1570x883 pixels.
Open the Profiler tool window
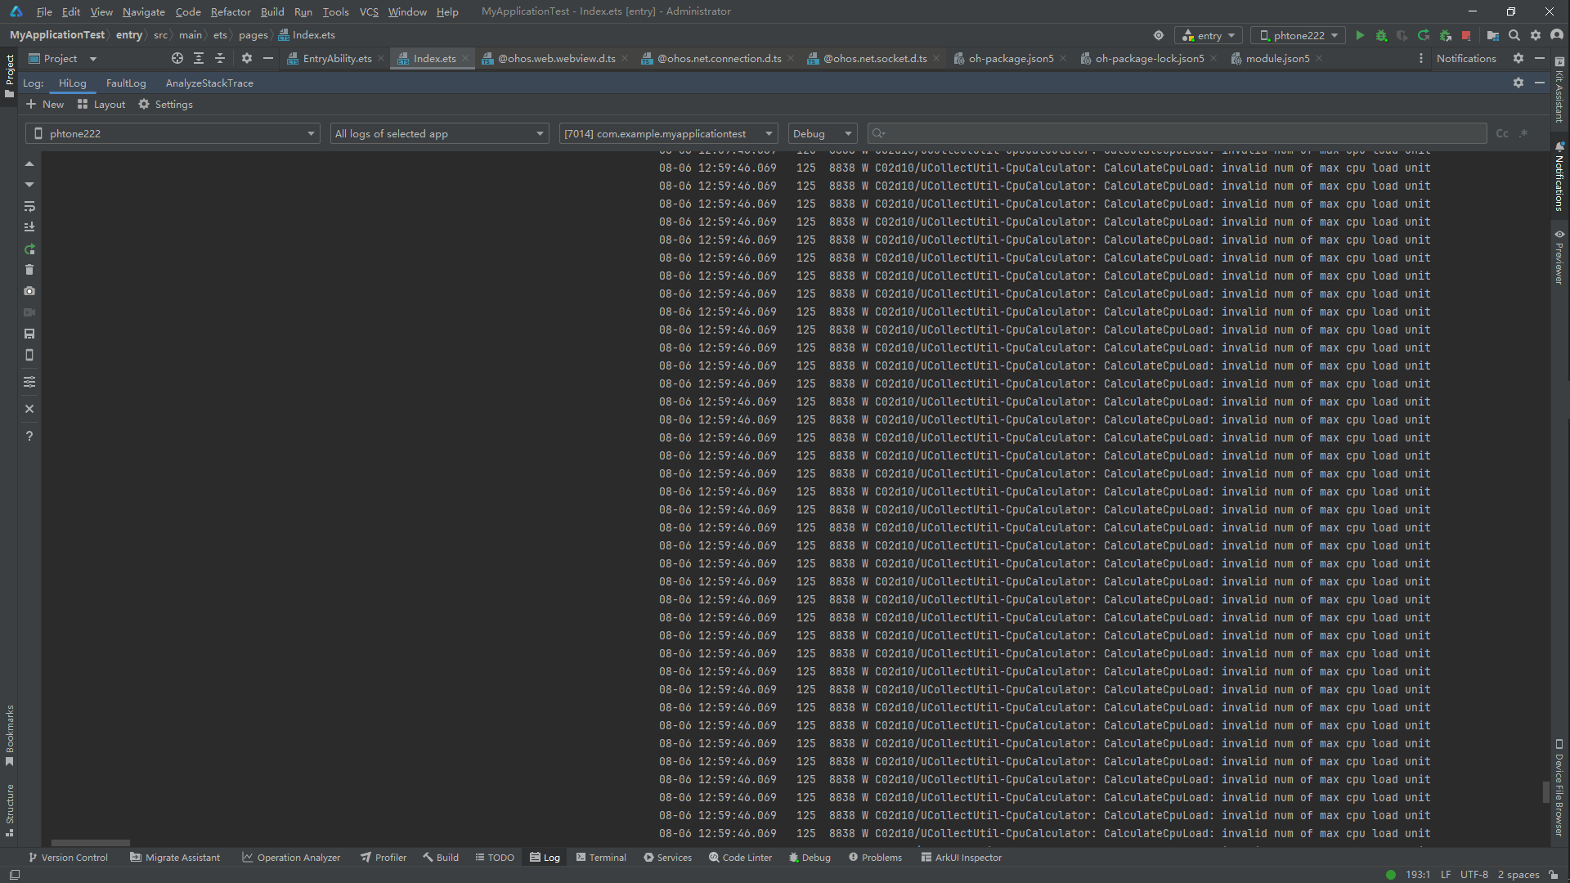tap(384, 858)
